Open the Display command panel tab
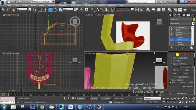 click(188, 15)
